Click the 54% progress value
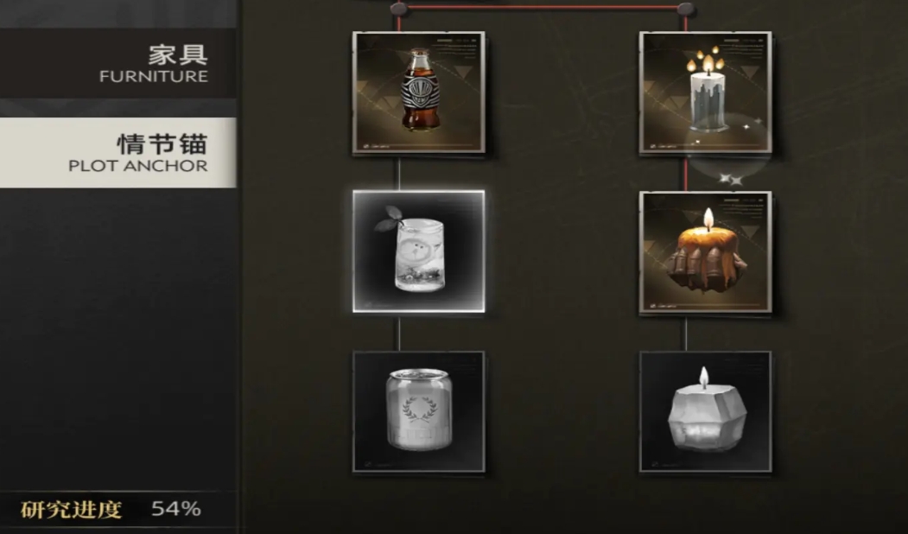908x534 pixels. 176,509
